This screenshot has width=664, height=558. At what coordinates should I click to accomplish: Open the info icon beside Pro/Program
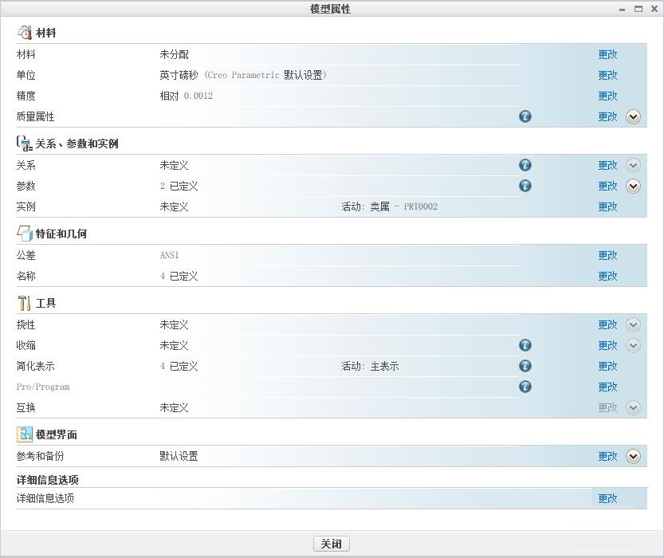[525, 387]
